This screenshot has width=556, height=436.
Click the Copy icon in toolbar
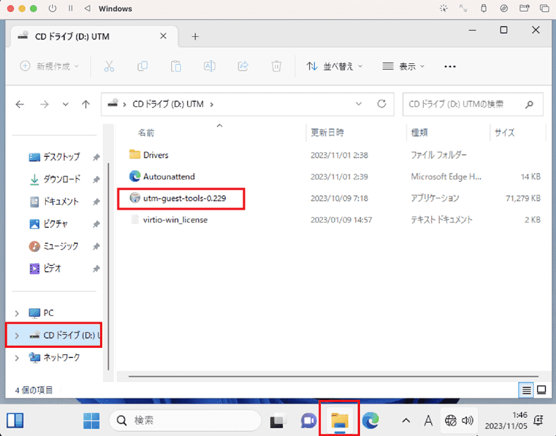click(142, 66)
